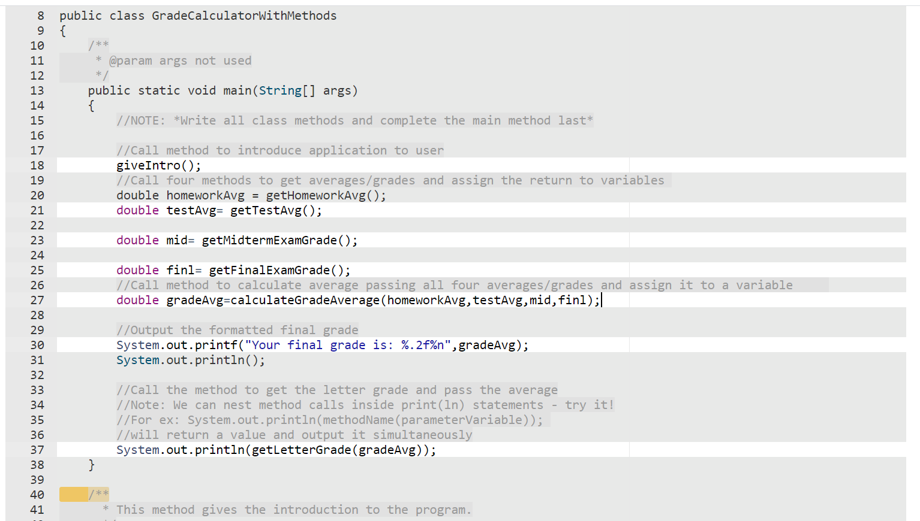Click the 'Call method to introduce application' comment
Image resolution: width=920 pixels, height=521 pixels.
(280, 150)
